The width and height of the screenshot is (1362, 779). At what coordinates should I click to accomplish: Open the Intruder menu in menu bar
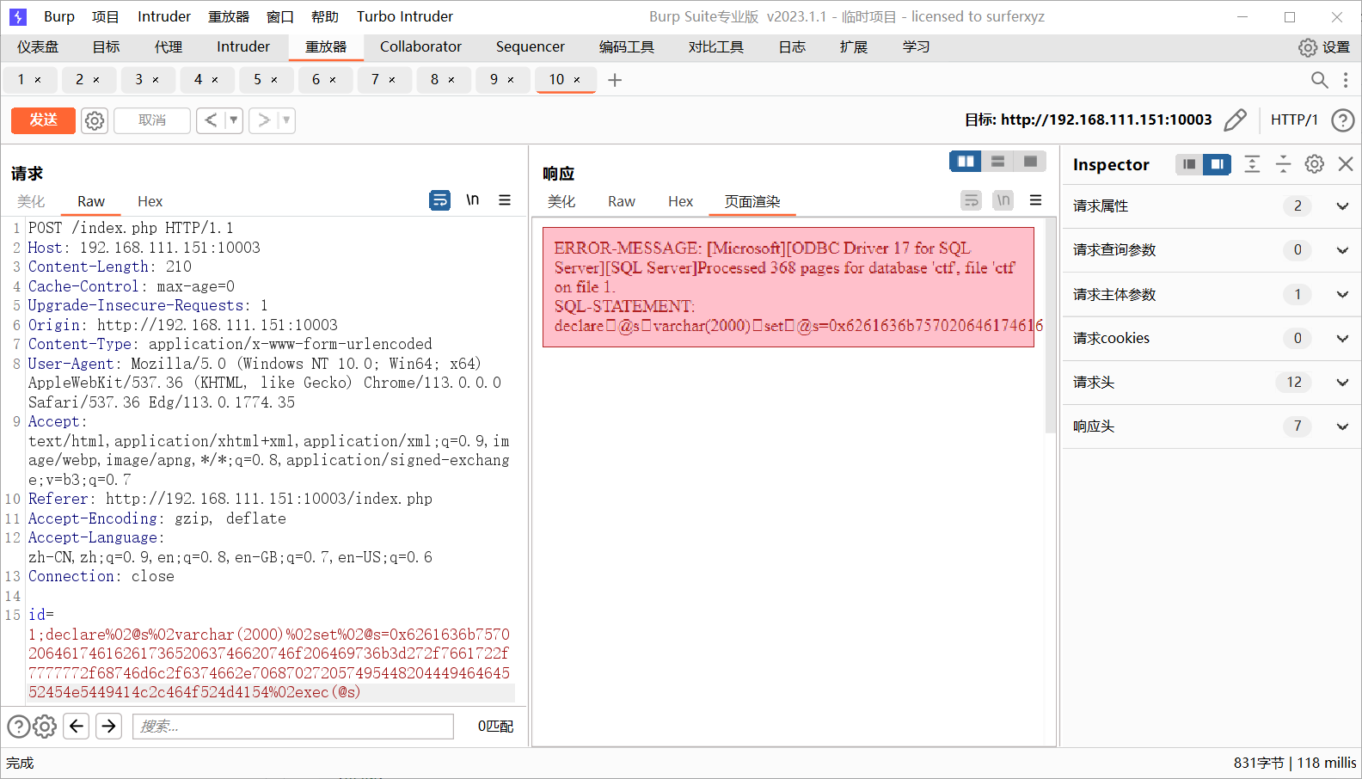point(164,16)
